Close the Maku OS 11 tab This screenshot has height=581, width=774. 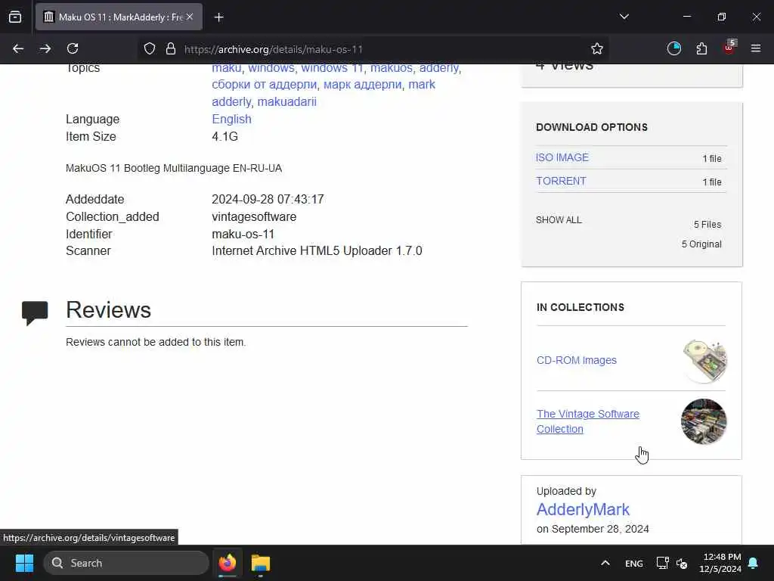pos(190,17)
